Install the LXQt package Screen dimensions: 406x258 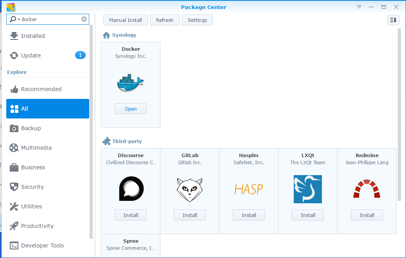point(307,215)
